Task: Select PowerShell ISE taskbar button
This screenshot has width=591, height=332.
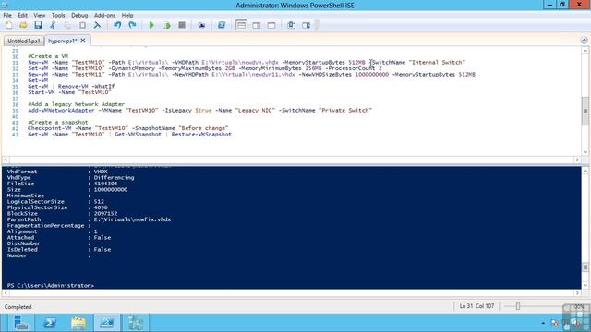Action: point(107,323)
